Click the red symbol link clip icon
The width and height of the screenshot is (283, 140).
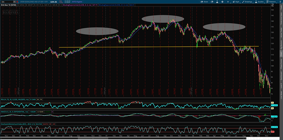click(18, 2)
